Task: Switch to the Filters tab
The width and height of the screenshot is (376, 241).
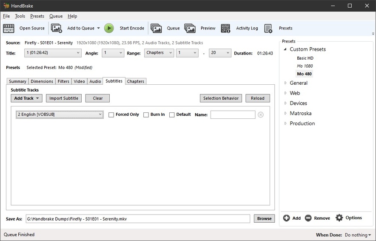Action: click(63, 81)
